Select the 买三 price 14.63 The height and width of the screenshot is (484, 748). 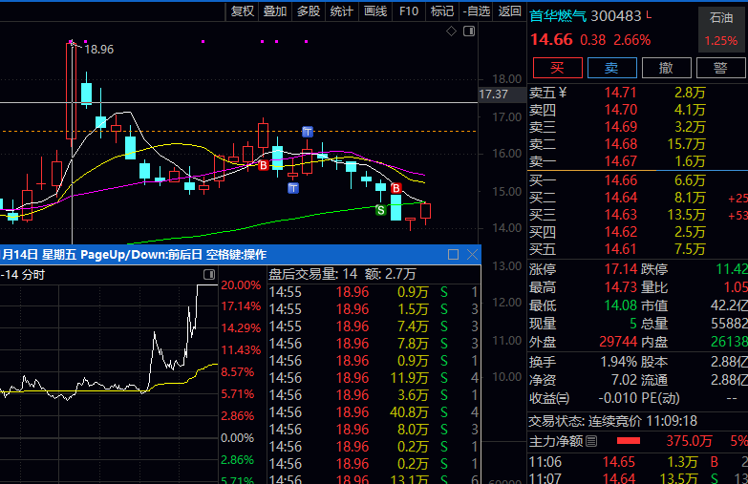click(621, 215)
